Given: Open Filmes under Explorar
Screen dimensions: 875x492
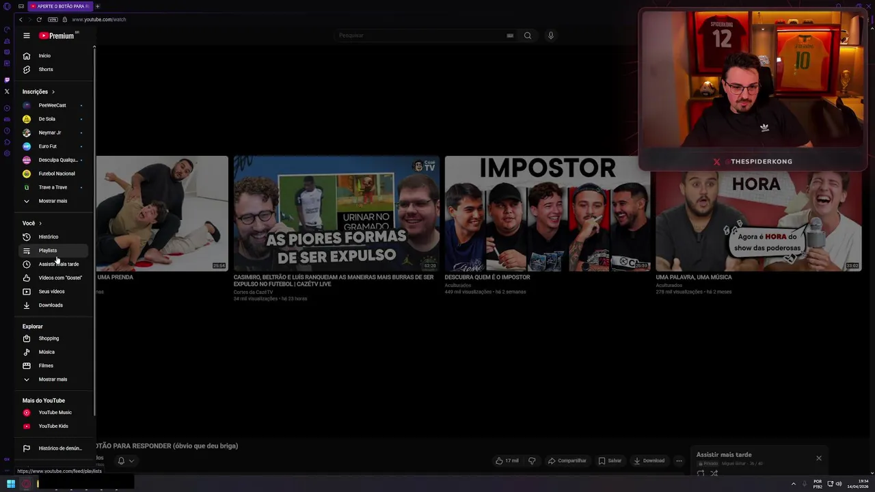Looking at the screenshot, I should 55,366.
